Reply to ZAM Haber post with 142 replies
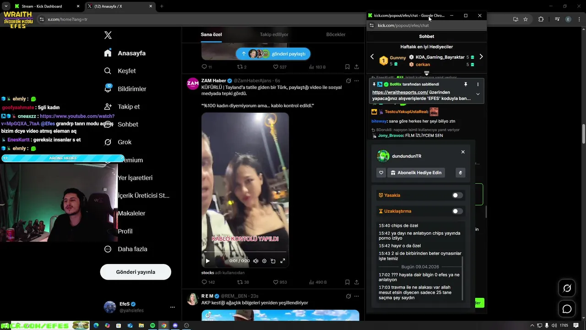Screen dimensions: 586x330 coord(208,282)
